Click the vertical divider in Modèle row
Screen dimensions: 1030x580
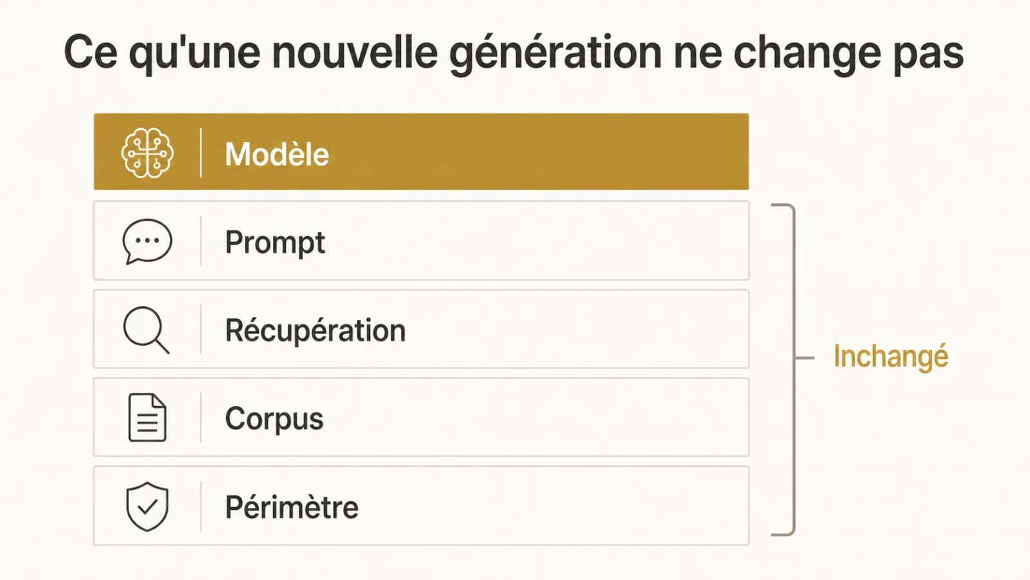point(201,153)
